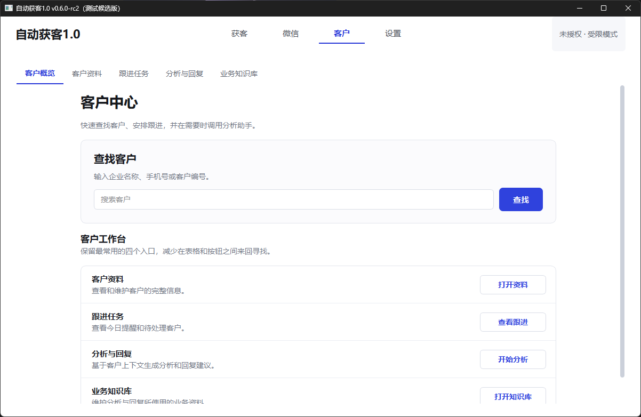This screenshot has width=641, height=417.
Task: Click the 自动获客1.0 app title
Action: point(48,34)
